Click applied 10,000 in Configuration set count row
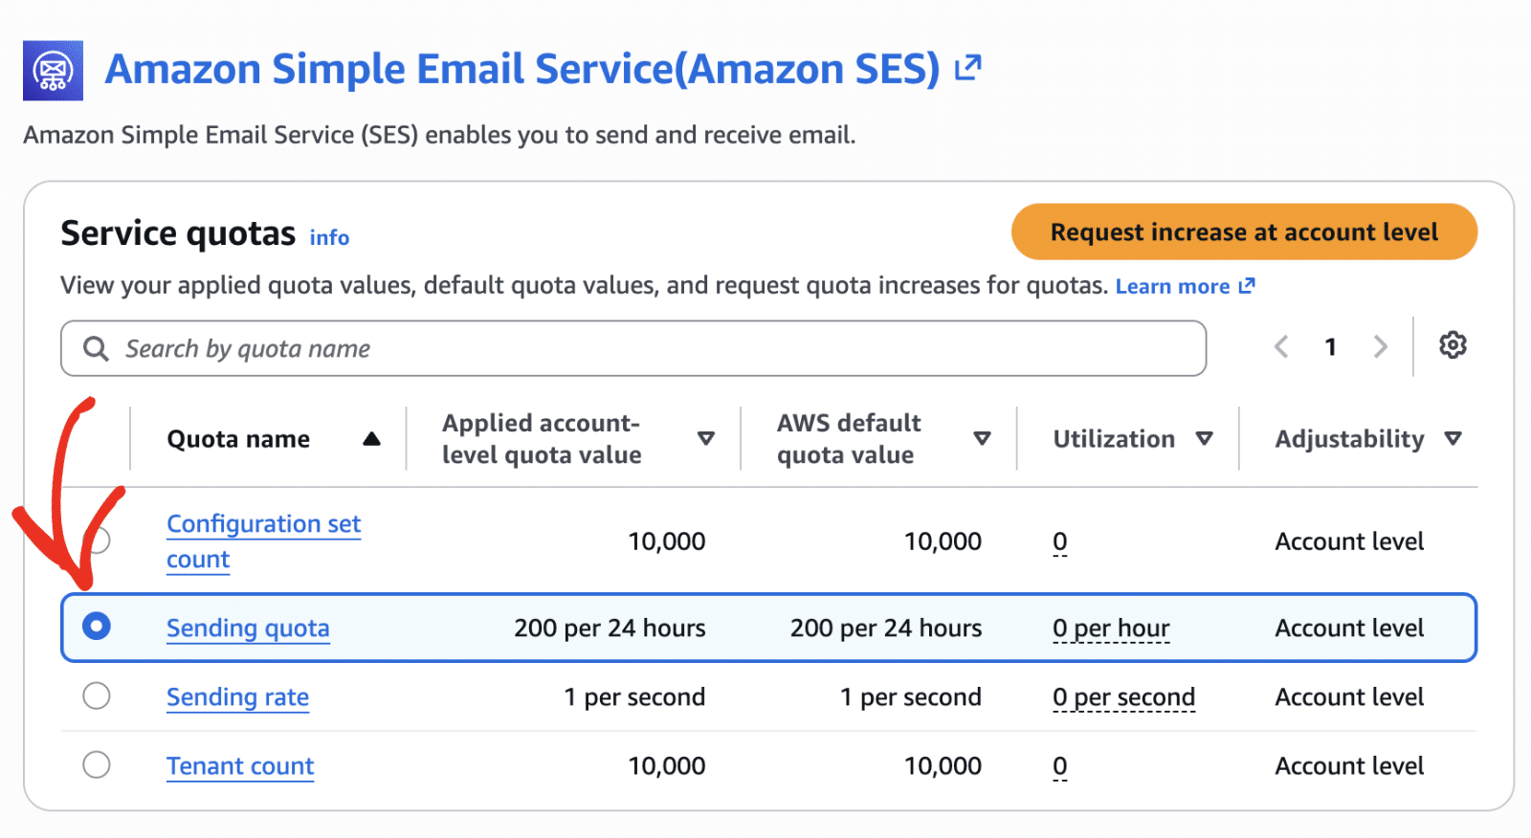 coord(667,541)
